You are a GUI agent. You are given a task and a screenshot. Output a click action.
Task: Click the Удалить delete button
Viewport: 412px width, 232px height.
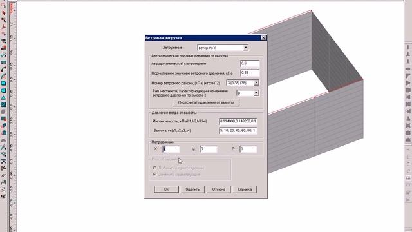[192, 189]
